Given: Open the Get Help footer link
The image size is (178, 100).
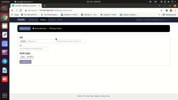Looking at the screenshot, I should coord(90,96).
